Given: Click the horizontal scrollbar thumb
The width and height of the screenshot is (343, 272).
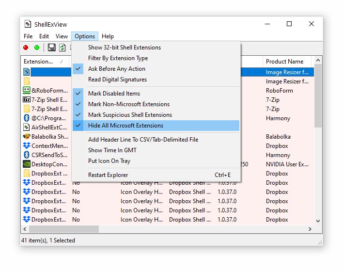Looking at the screenshot, I should tap(64, 229).
